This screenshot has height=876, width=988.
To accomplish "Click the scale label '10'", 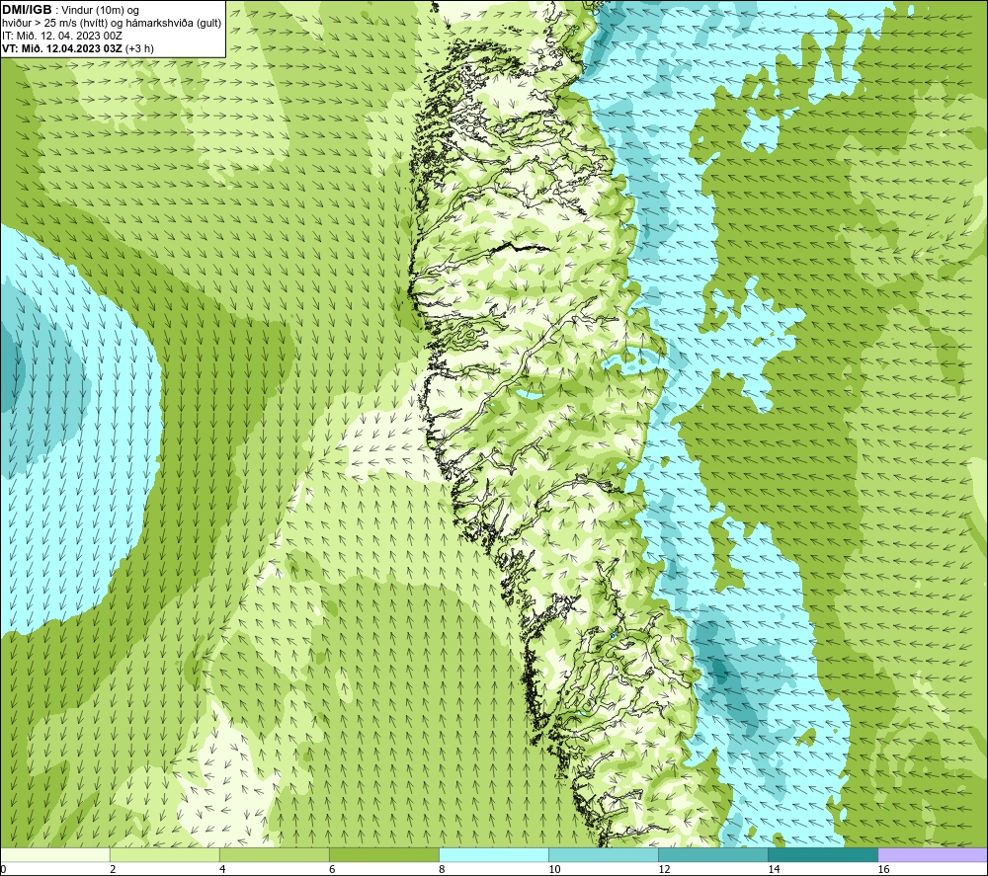I will coord(554,870).
